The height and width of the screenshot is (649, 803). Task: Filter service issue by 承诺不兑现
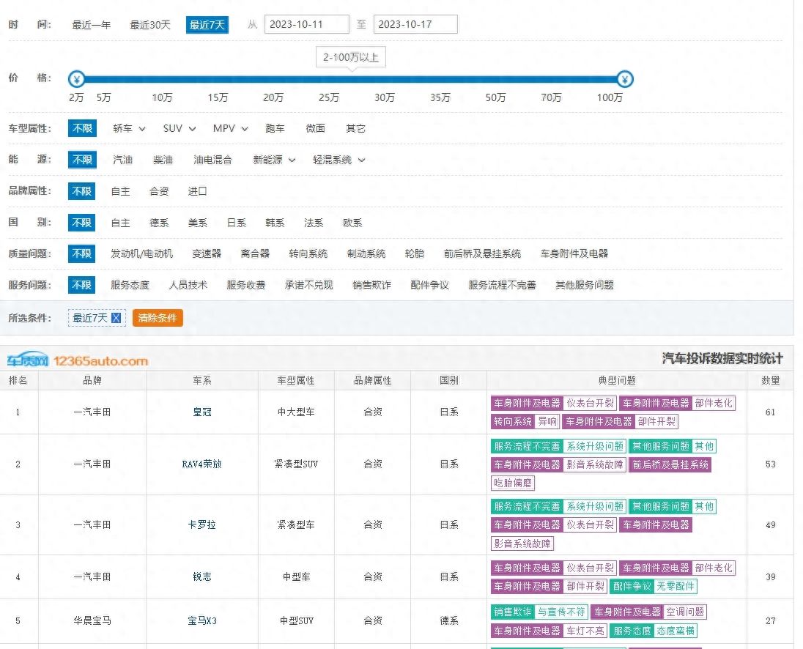point(308,285)
